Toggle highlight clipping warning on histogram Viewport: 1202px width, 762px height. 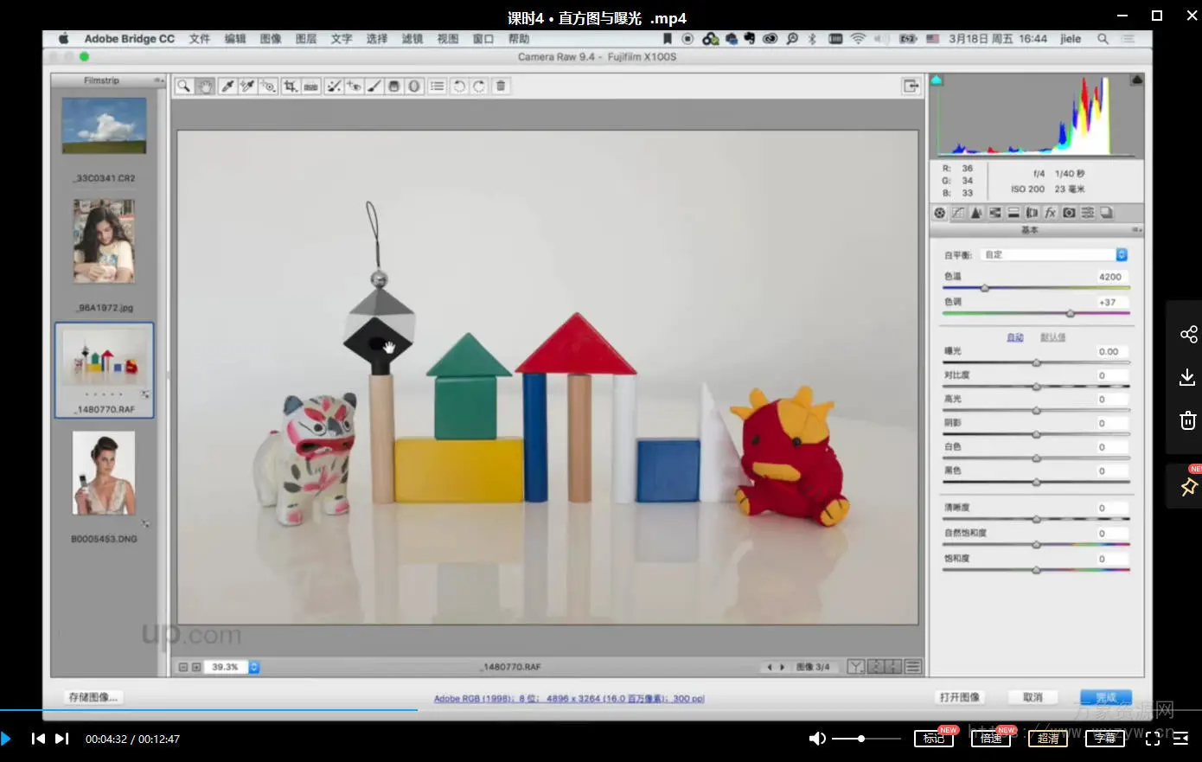click(1137, 80)
